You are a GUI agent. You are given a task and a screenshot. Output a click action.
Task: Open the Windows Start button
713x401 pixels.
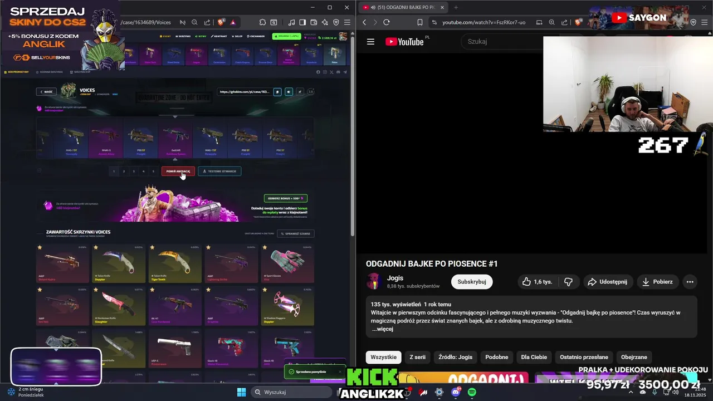coord(241,392)
